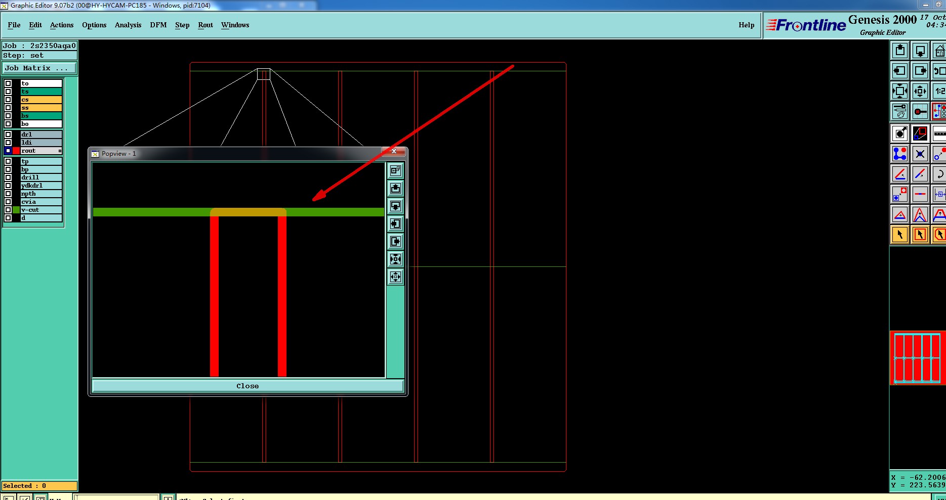The width and height of the screenshot is (946, 500).
Task: Click the red color swatch of rout layer
Action: 16,151
